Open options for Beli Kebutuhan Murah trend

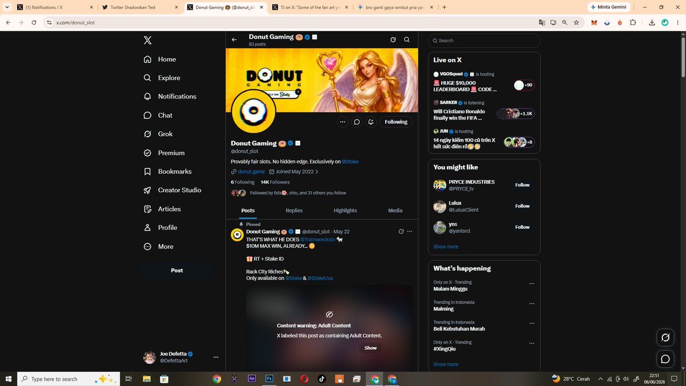click(x=532, y=324)
